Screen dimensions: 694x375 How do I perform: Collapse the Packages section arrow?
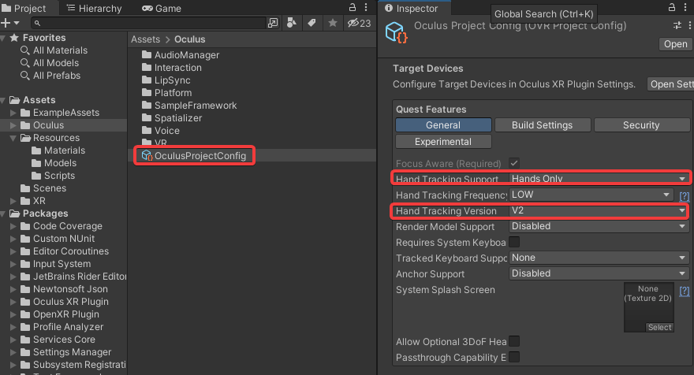(3, 213)
